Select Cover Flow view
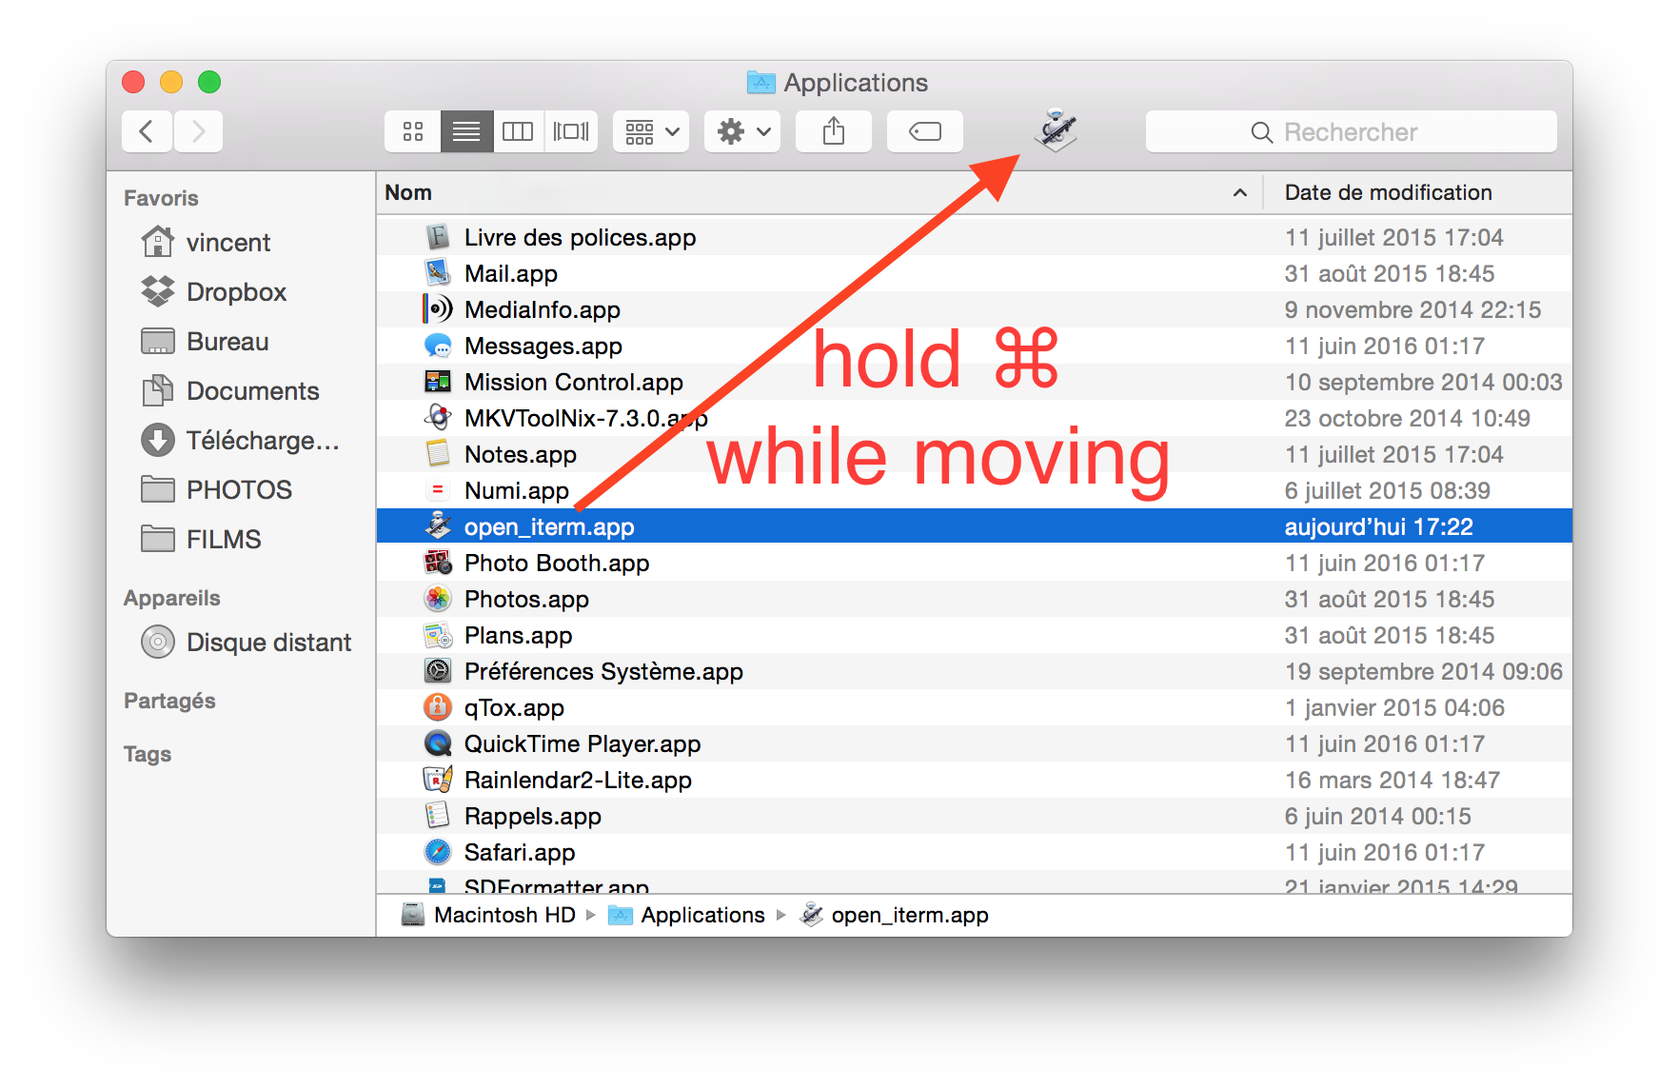Screen dimensions: 1679x1089 (x=570, y=130)
